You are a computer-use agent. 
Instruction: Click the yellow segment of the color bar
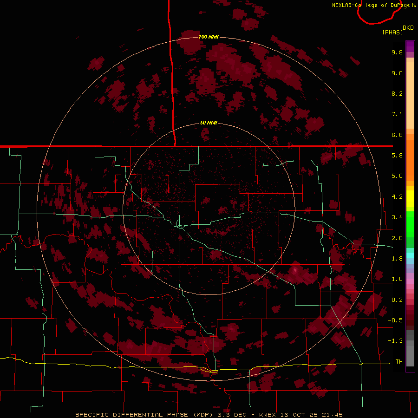410,199
